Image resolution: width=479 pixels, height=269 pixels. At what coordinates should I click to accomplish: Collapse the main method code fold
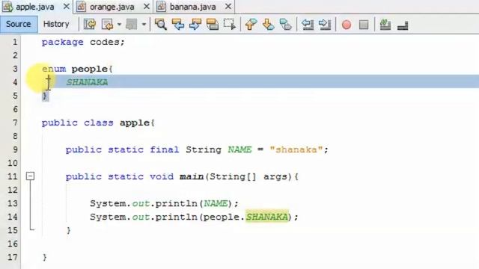tap(30, 176)
